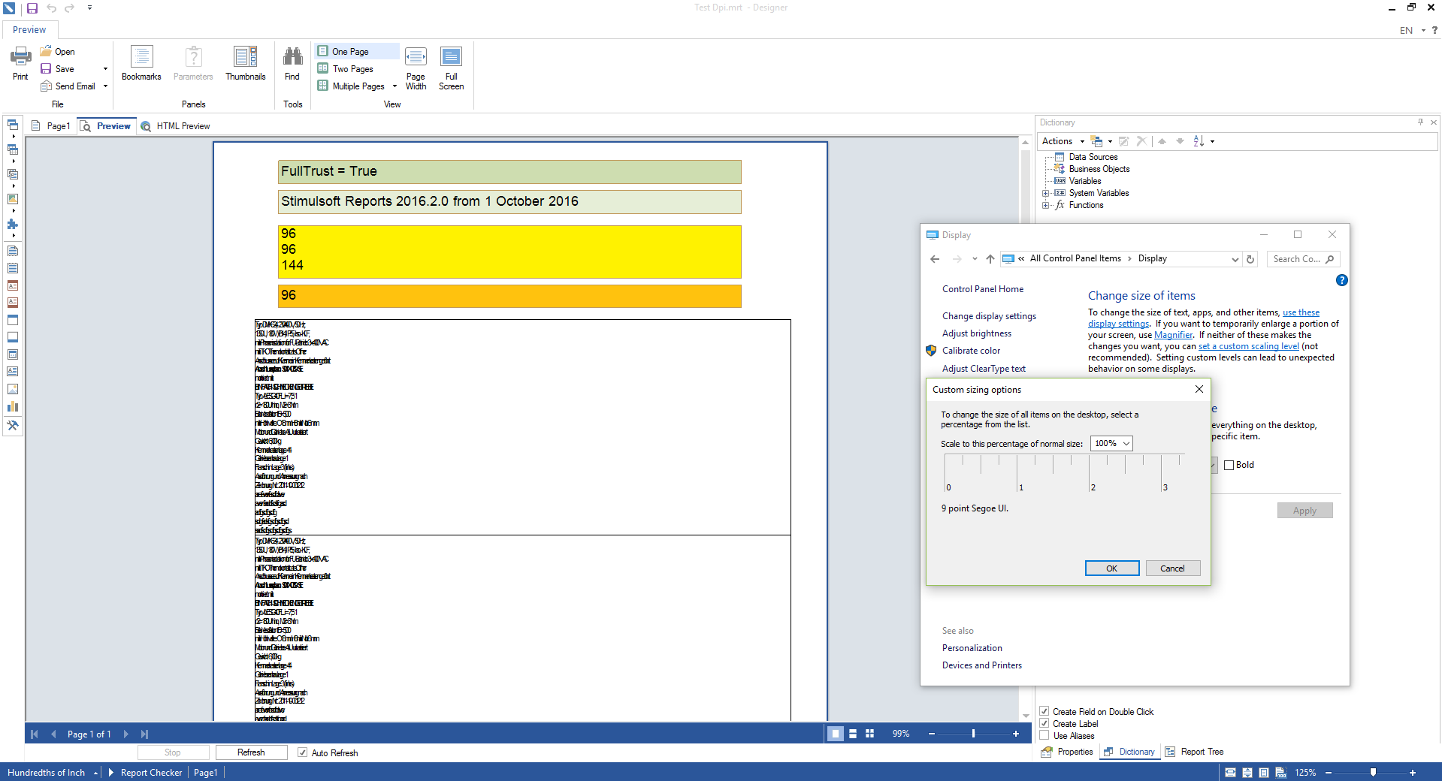Go to first page in preview navigation

click(35, 734)
